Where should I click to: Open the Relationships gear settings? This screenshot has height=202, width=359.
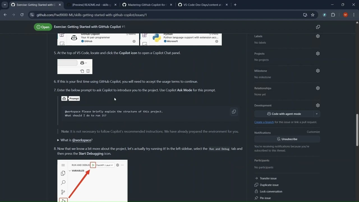[x=318, y=88]
